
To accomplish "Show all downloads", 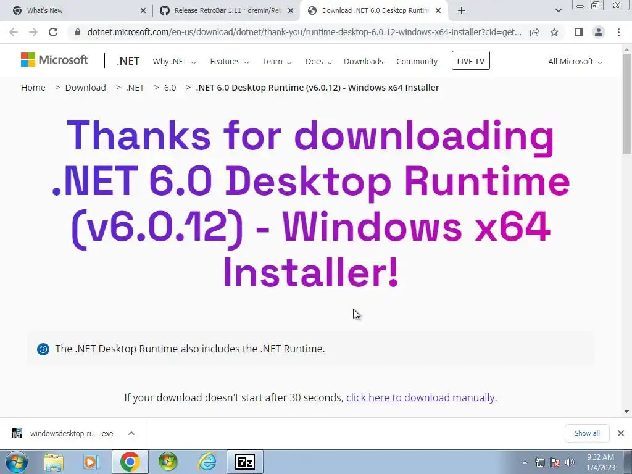I will click(x=587, y=433).
